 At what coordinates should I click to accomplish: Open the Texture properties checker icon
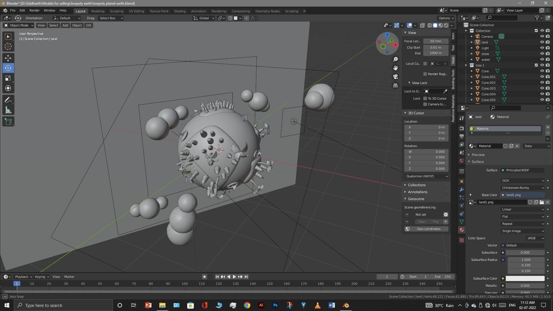[462, 240]
